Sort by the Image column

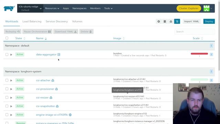[x=119, y=38]
